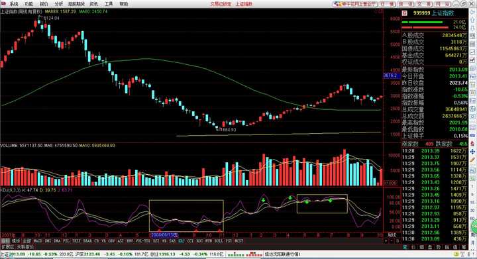Click the 值 tab below tick list
The height and width of the screenshot is (259, 477).
click(x=455, y=247)
